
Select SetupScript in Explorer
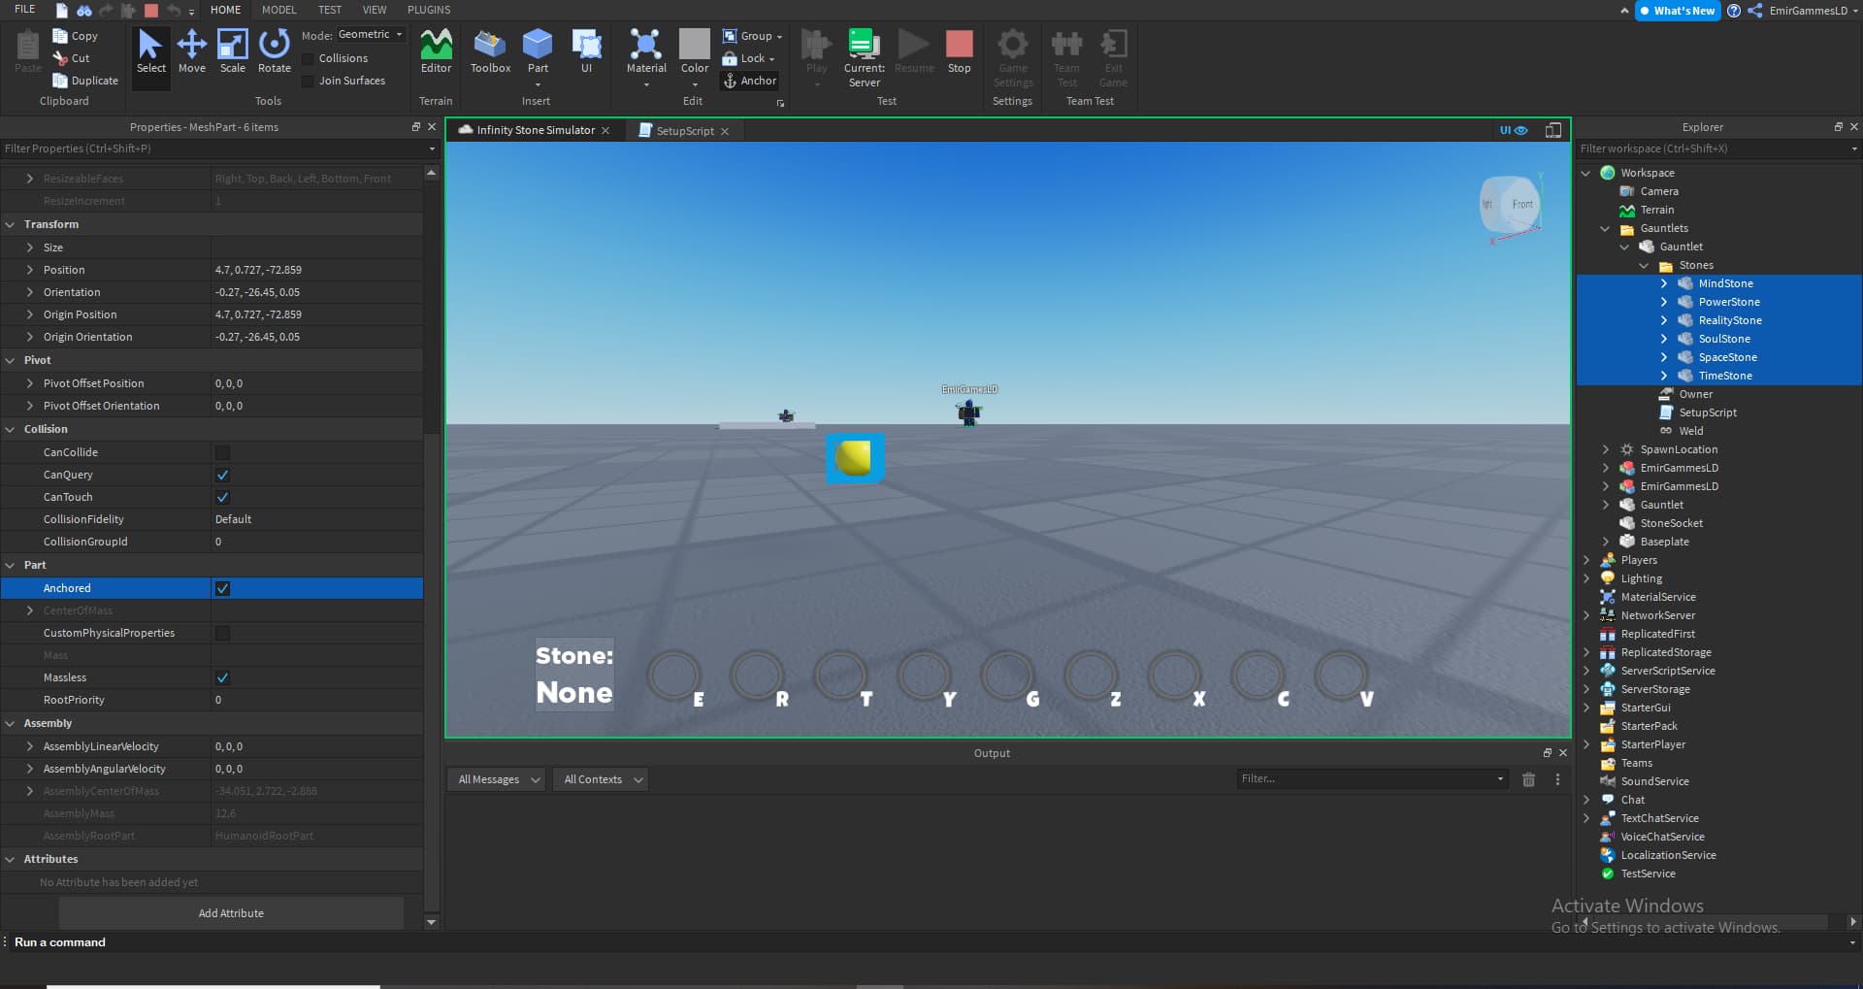pyautogui.click(x=1707, y=412)
